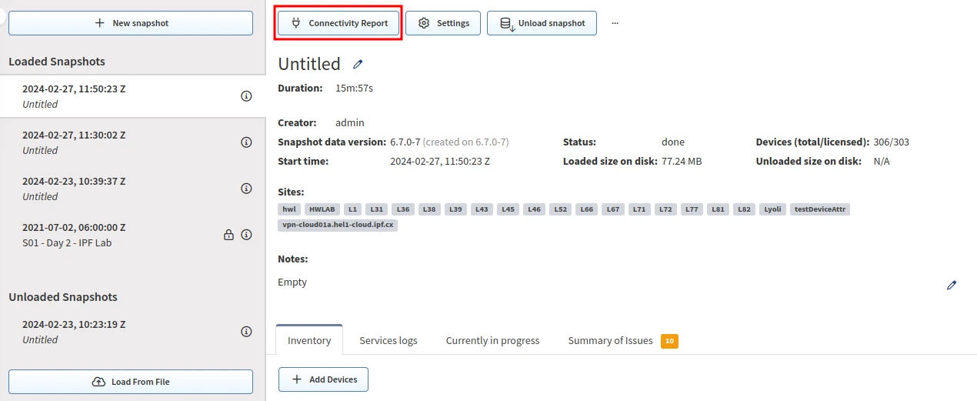Click Add Devices button
Screen dimensions: 977x401
[323, 379]
